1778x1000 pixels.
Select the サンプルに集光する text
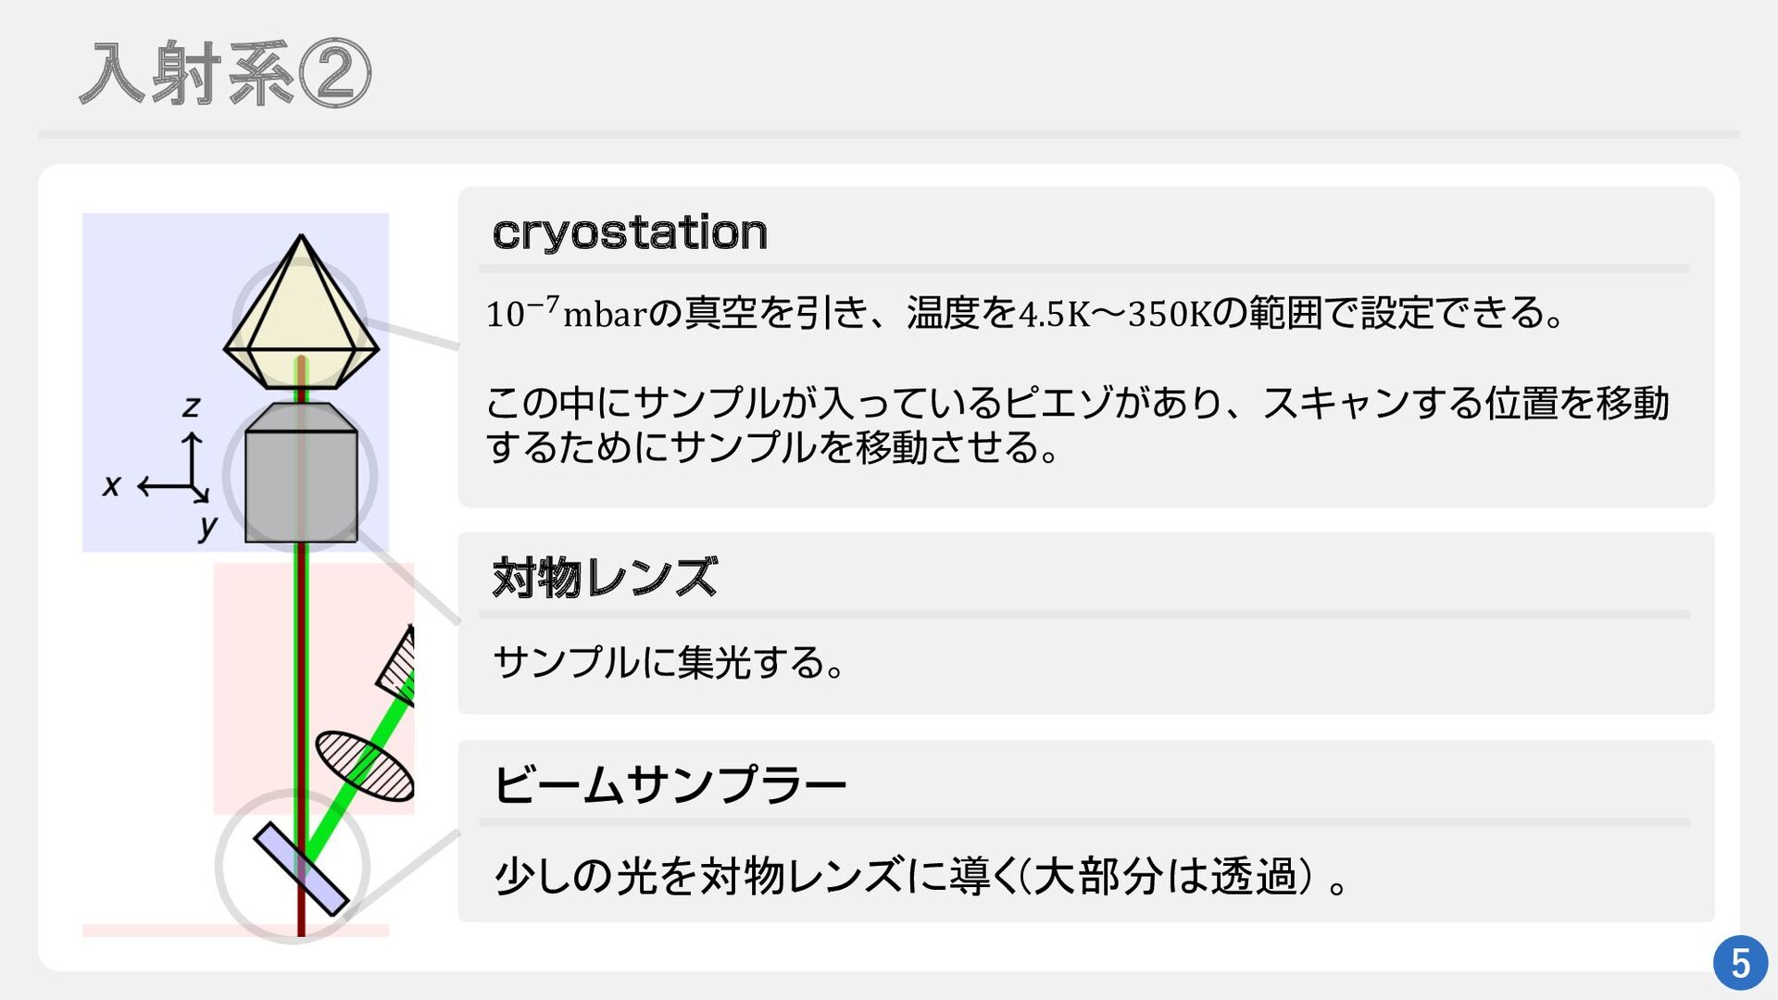669,663
